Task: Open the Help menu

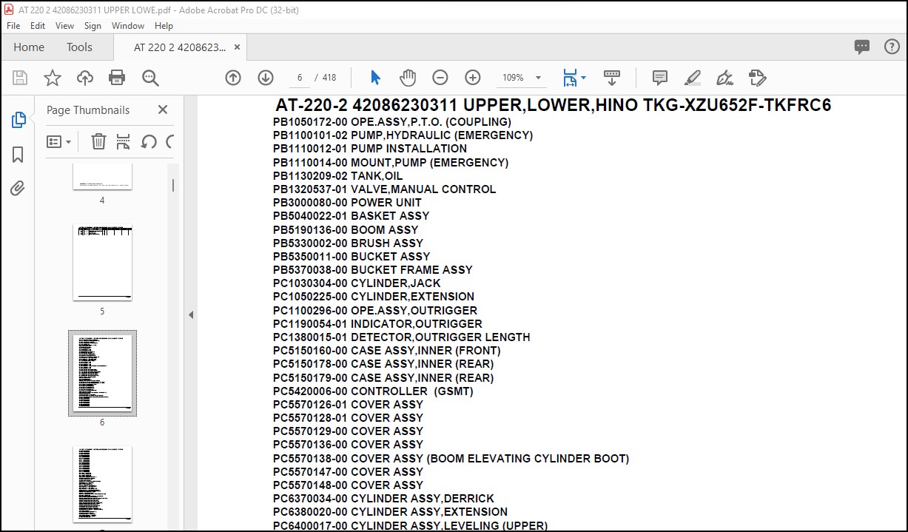Action: coord(164,25)
